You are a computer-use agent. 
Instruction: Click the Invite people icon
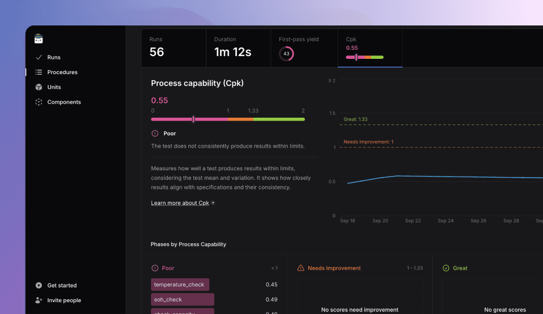38,300
